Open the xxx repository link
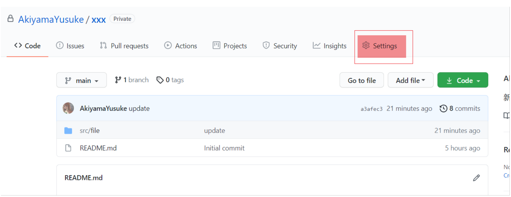511x197 pixels. (98, 20)
